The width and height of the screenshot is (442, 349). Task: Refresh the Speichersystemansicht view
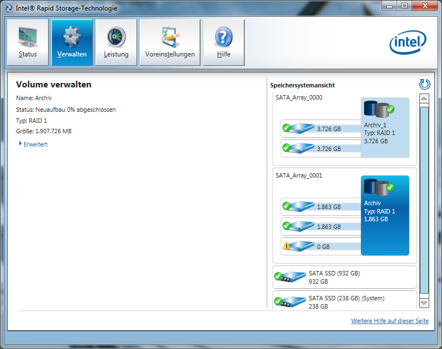point(424,84)
